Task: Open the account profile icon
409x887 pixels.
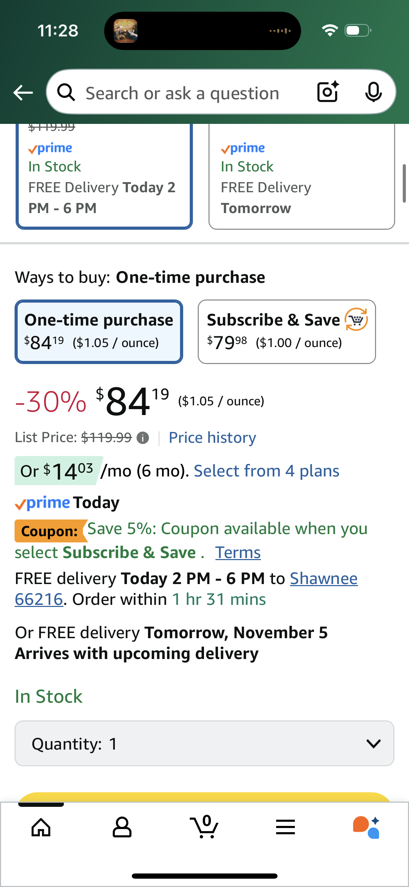Action: coord(122,827)
